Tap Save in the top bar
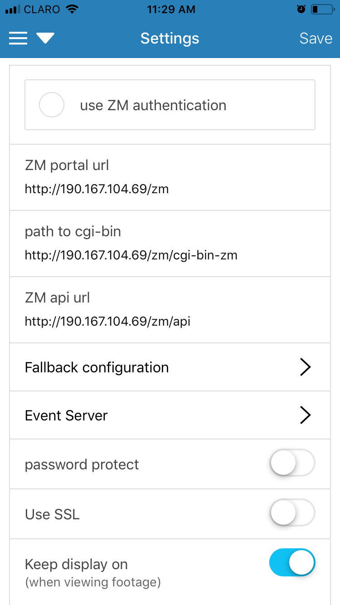The image size is (340, 605). click(x=316, y=39)
